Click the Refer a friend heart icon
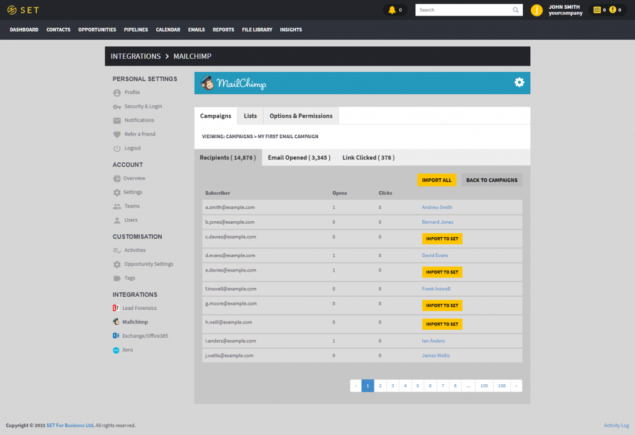The width and height of the screenshot is (635, 435). coord(117,134)
